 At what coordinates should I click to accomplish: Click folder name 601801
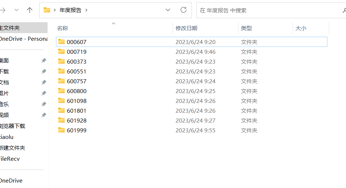[77, 111]
